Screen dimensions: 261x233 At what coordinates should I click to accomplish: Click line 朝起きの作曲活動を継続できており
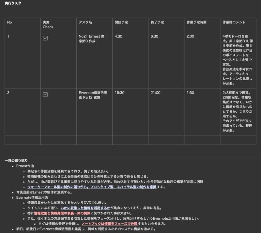[x=68, y=171]
